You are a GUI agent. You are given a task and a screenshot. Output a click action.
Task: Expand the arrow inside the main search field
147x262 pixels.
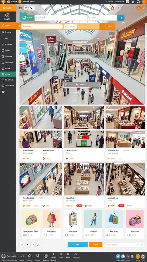point(85,18)
